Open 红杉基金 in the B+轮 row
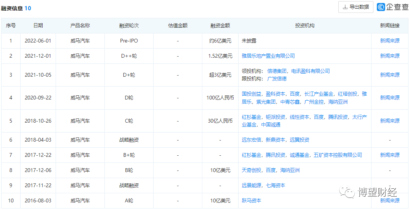This screenshot has width=410, height=210. [x=251, y=155]
